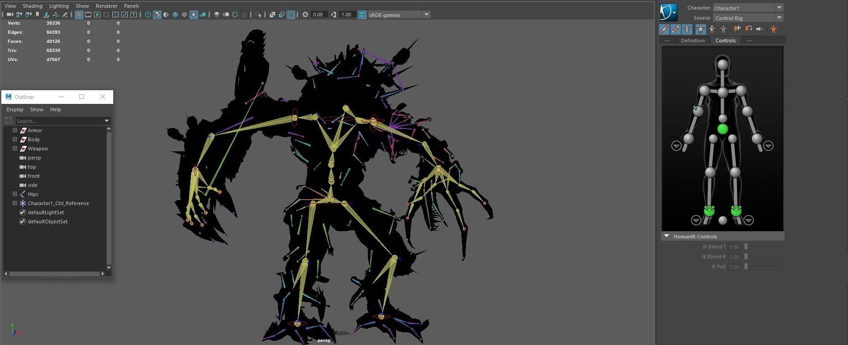Click the Image Plane icon
The width and height of the screenshot is (848, 345).
tap(47, 15)
